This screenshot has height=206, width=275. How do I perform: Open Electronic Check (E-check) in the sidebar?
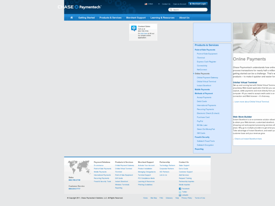[208, 113]
